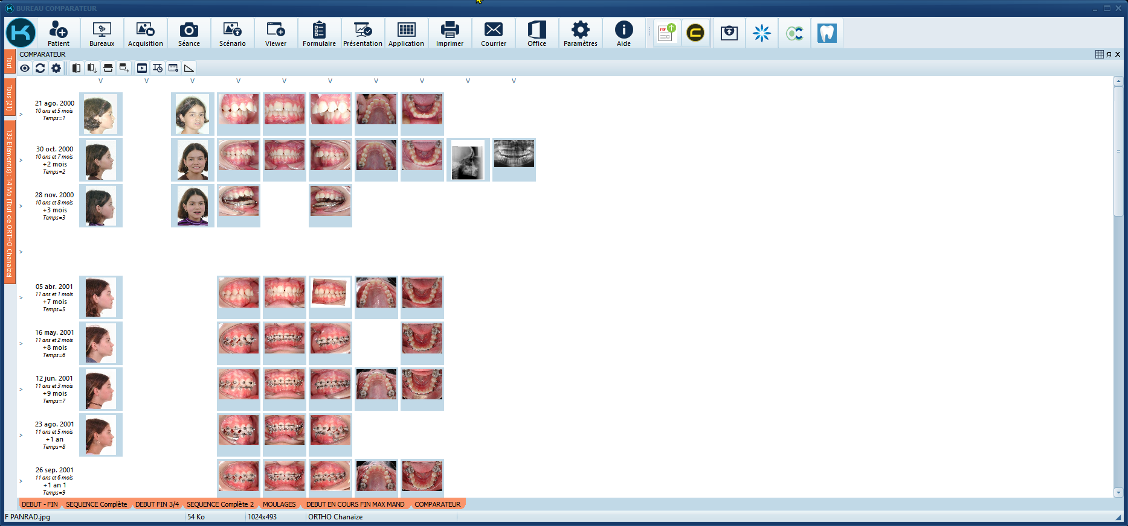Click the PDF upload icon
This screenshot has width=1128, height=526.
[666, 33]
